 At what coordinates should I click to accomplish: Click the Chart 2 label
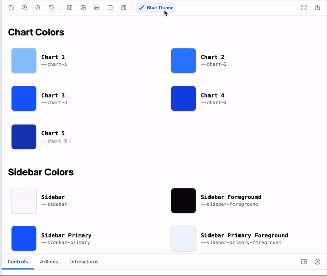(213, 57)
